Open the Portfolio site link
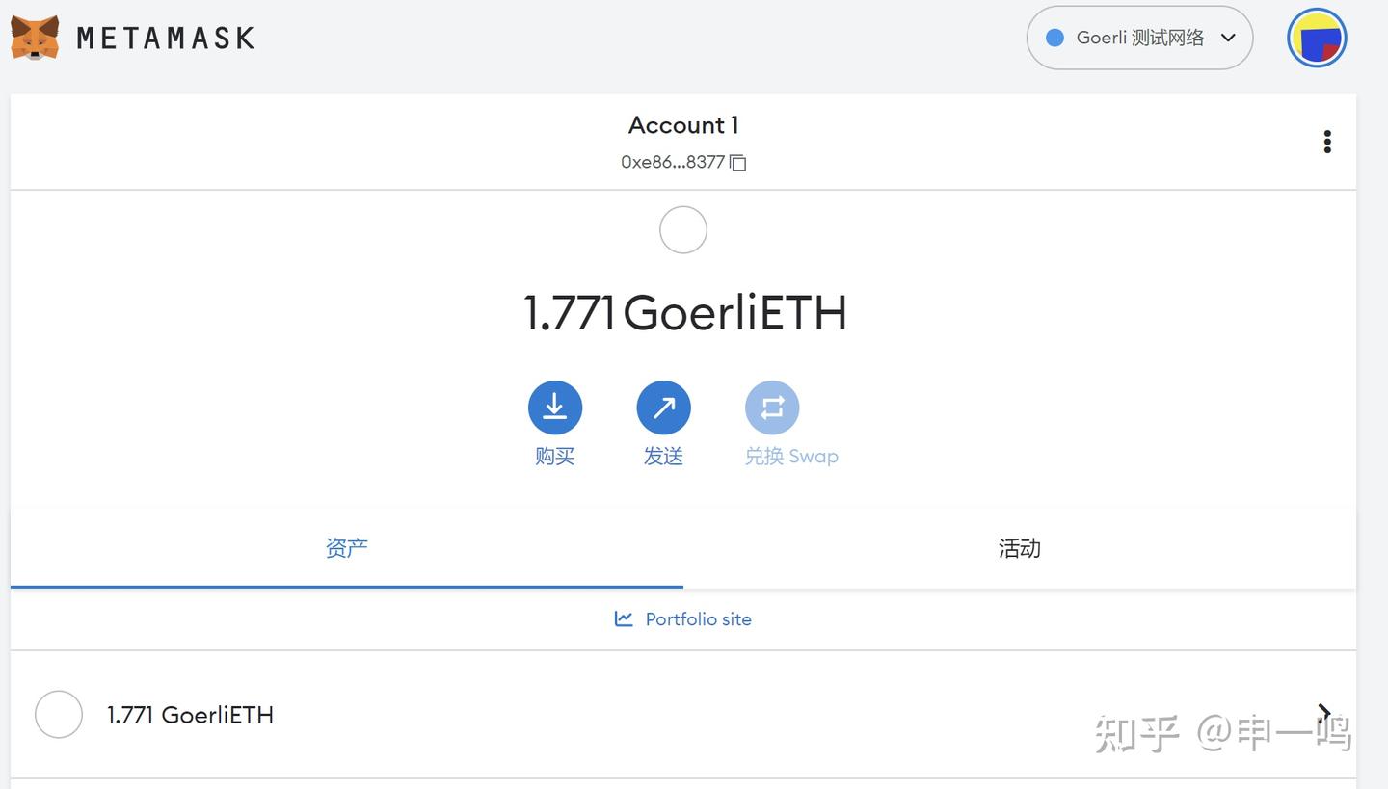Image resolution: width=1388 pixels, height=789 pixels. (x=698, y=619)
